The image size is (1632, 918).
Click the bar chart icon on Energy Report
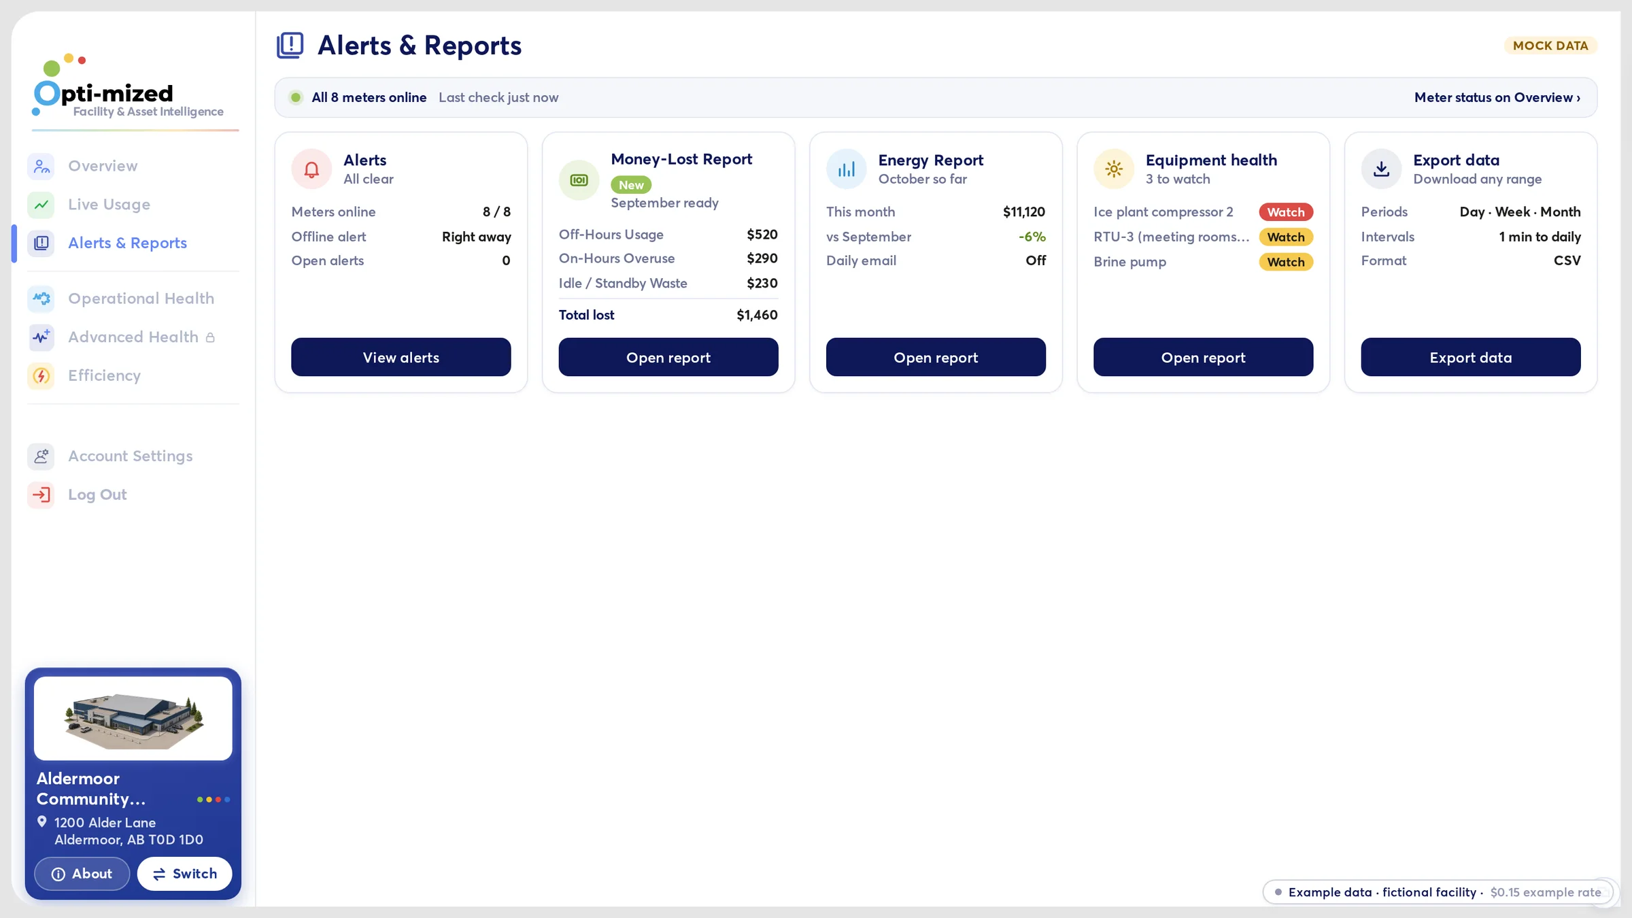[846, 169]
